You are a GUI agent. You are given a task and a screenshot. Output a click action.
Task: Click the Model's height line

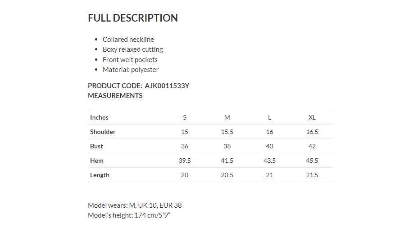[129, 215]
